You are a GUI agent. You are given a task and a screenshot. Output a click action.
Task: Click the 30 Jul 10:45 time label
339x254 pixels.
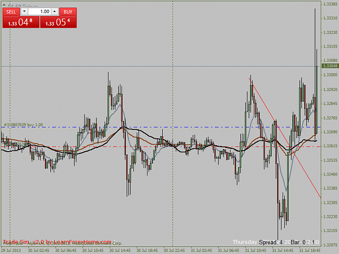coord(93,250)
